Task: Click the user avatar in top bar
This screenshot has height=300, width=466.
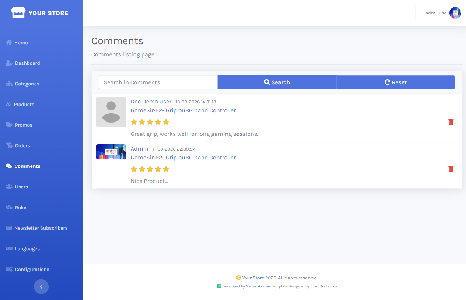Action: [455, 13]
